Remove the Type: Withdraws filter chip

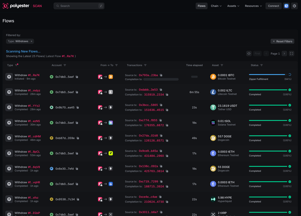(32, 41)
